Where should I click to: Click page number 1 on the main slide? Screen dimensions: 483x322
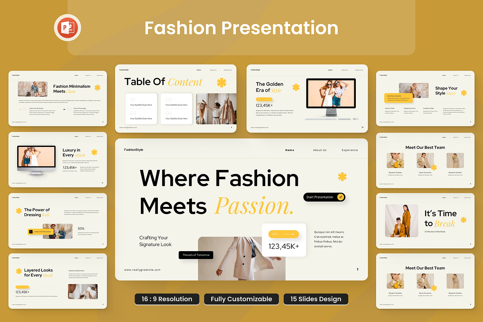click(357, 269)
